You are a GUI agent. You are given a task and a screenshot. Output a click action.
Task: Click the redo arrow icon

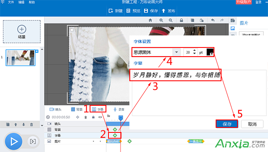pos(222,20)
